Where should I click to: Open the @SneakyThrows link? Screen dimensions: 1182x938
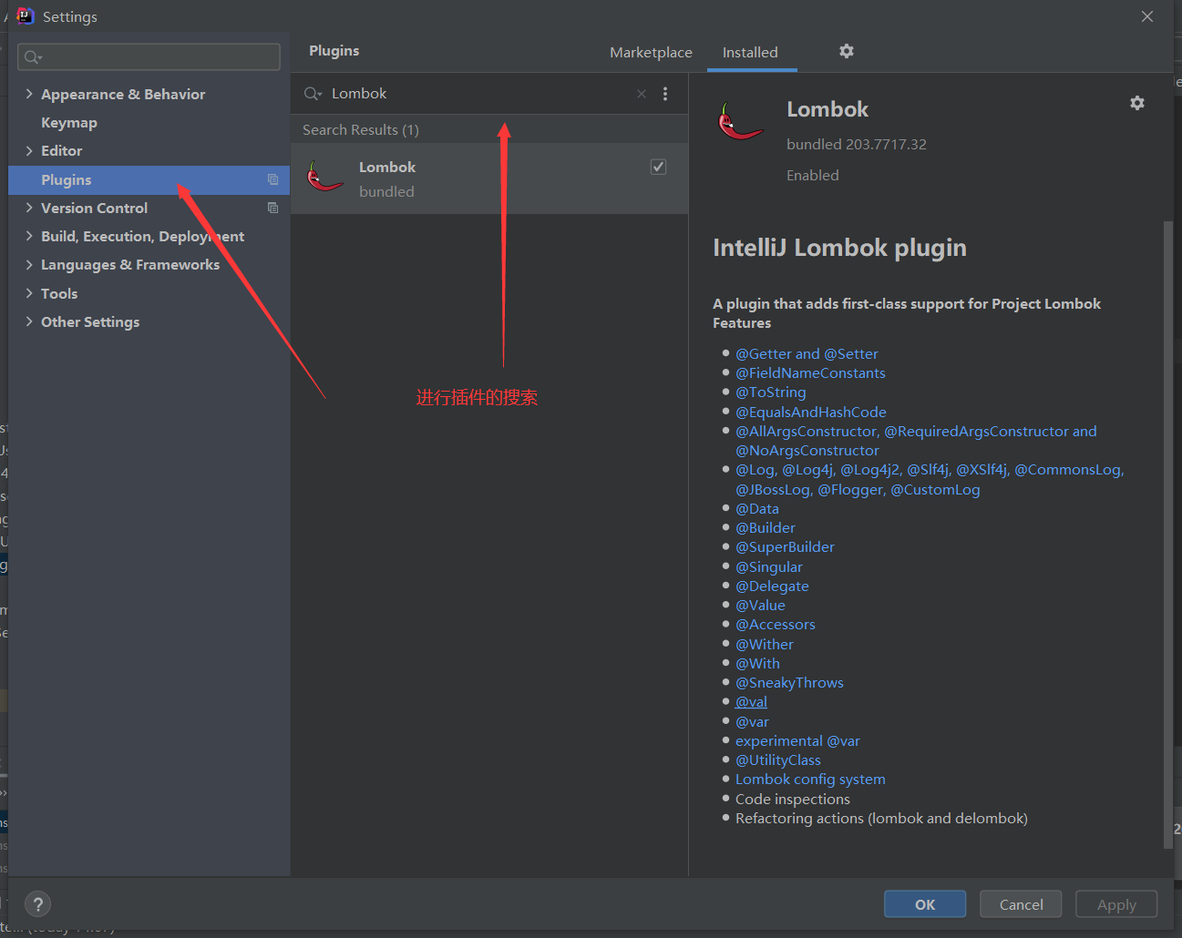coord(789,682)
